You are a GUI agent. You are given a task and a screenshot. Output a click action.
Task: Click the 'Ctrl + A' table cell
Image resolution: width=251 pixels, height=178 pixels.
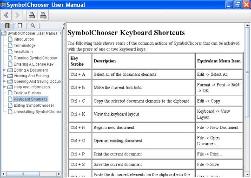coord(80,74)
